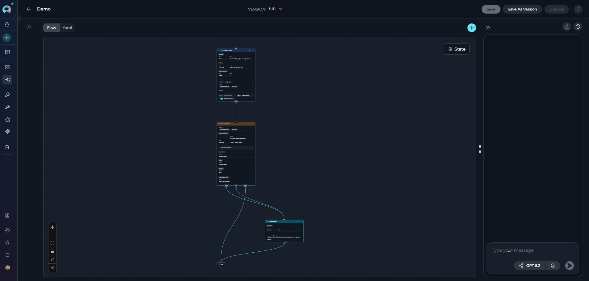Screen dimensions: 589x281
Task: Apply auto layout to flow nodes
Action: pyautogui.click(x=52, y=268)
